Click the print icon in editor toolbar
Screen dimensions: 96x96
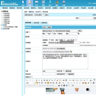59,85
